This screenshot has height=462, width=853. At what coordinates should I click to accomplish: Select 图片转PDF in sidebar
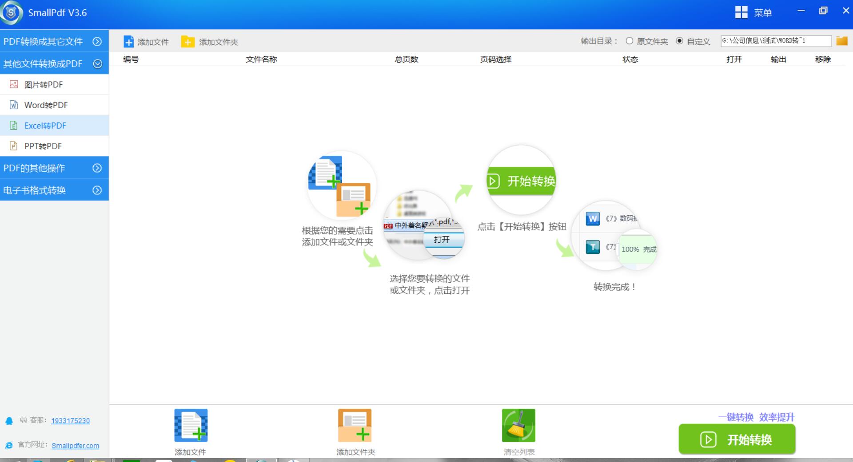(44, 84)
